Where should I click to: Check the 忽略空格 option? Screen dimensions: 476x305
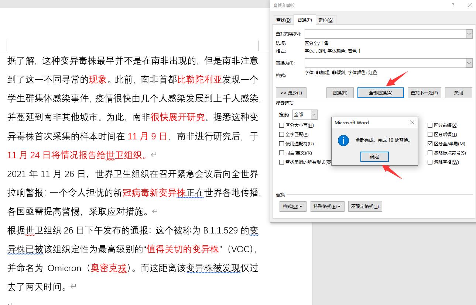(430, 162)
